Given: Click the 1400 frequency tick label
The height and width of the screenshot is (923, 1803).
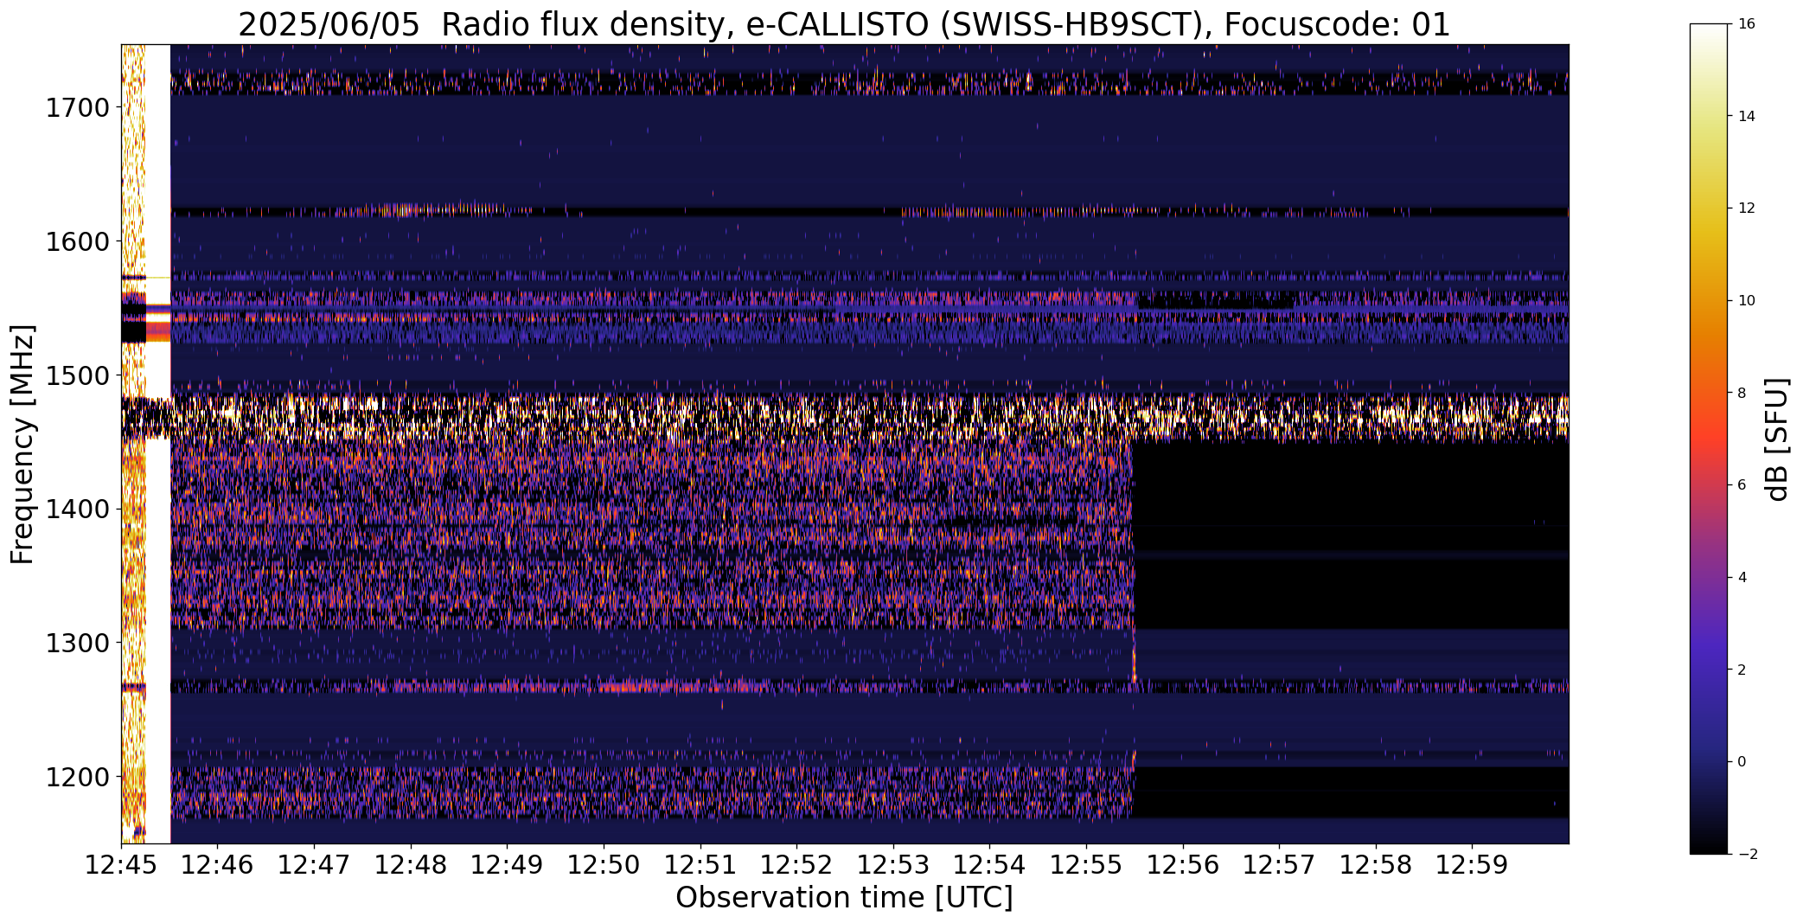Looking at the screenshot, I should pyautogui.click(x=77, y=510).
